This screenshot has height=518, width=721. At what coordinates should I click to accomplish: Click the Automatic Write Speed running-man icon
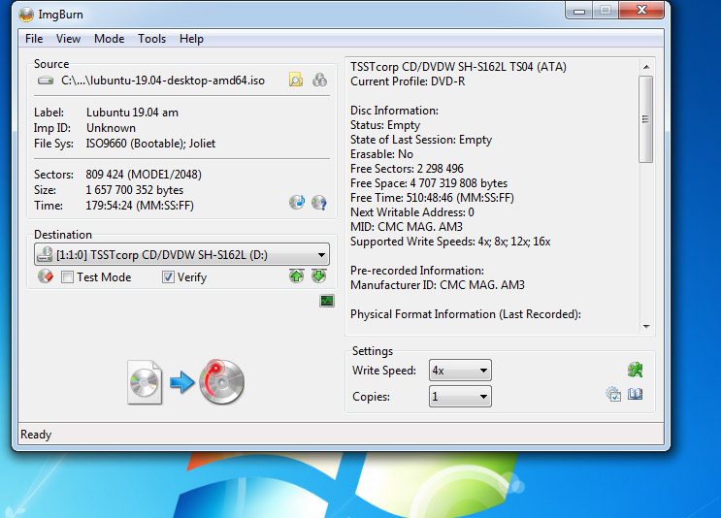[635, 370]
